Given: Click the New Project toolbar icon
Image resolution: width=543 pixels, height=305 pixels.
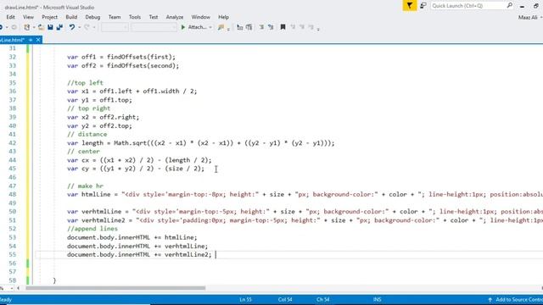Looking at the screenshot, I should pos(26,27).
